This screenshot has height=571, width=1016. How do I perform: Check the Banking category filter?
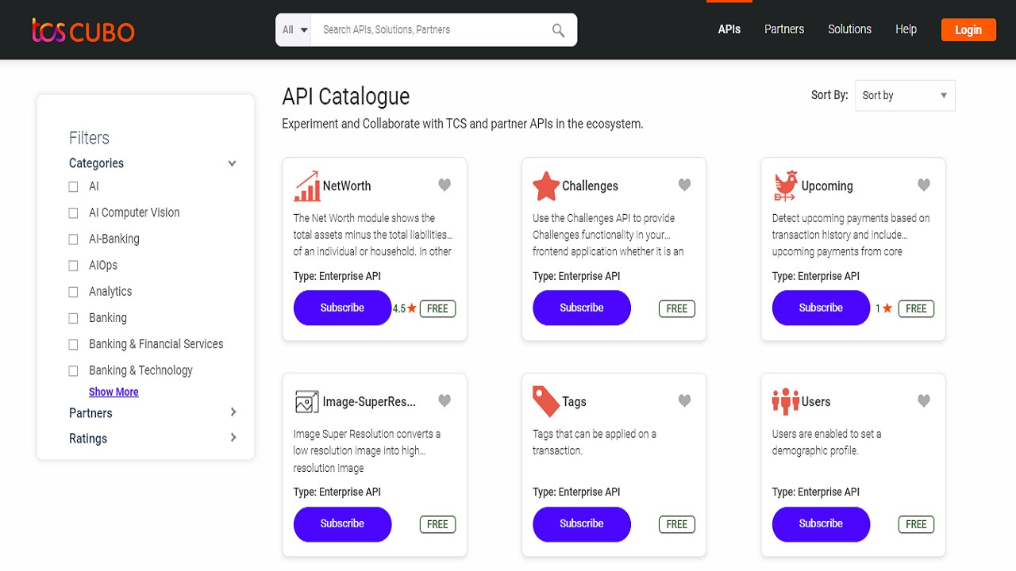[x=73, y=318]
